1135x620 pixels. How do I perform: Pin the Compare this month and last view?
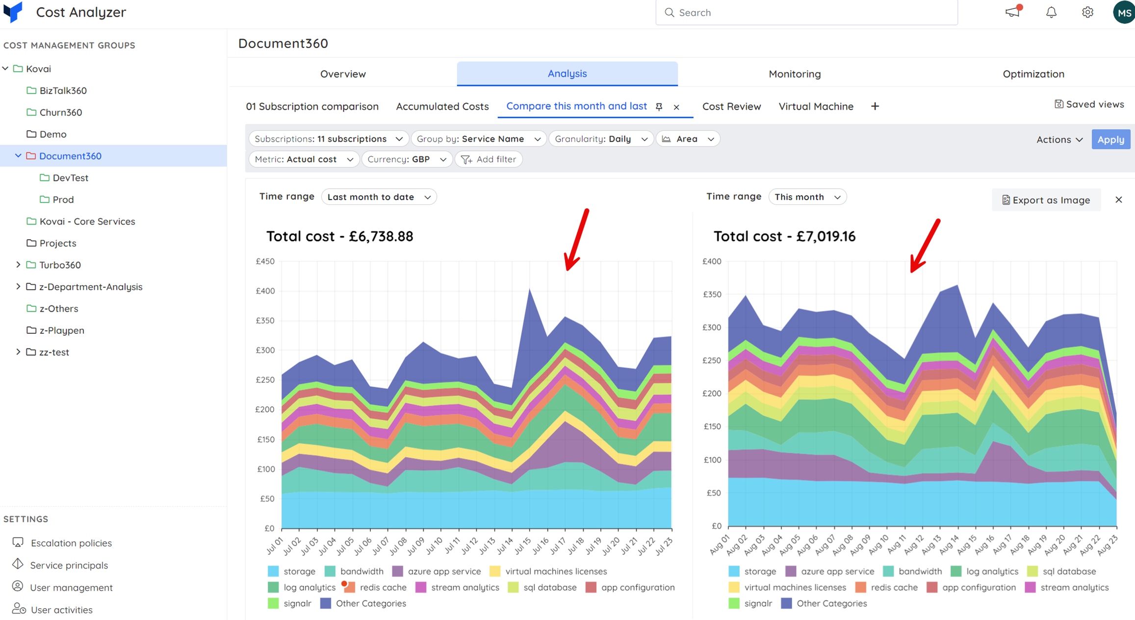click(659, 107)
